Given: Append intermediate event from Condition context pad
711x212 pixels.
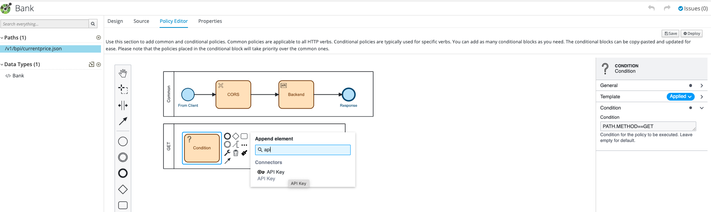Looking at the screenshot, I should click(x=228, y=144).
